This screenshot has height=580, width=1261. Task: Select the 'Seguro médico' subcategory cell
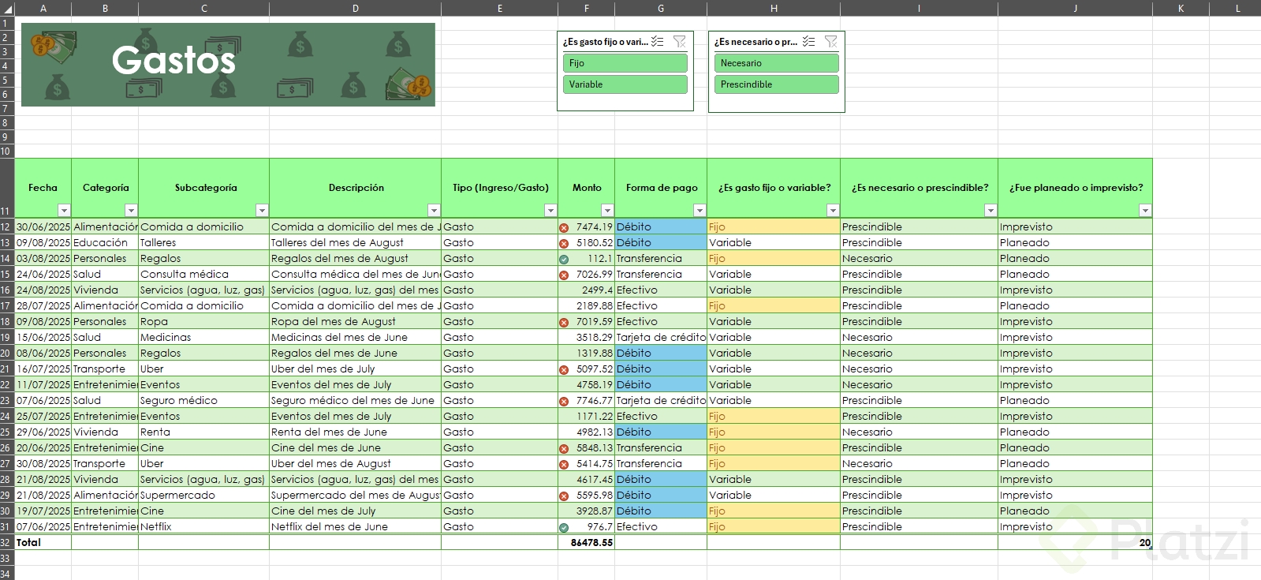click(x=203, y=400)
